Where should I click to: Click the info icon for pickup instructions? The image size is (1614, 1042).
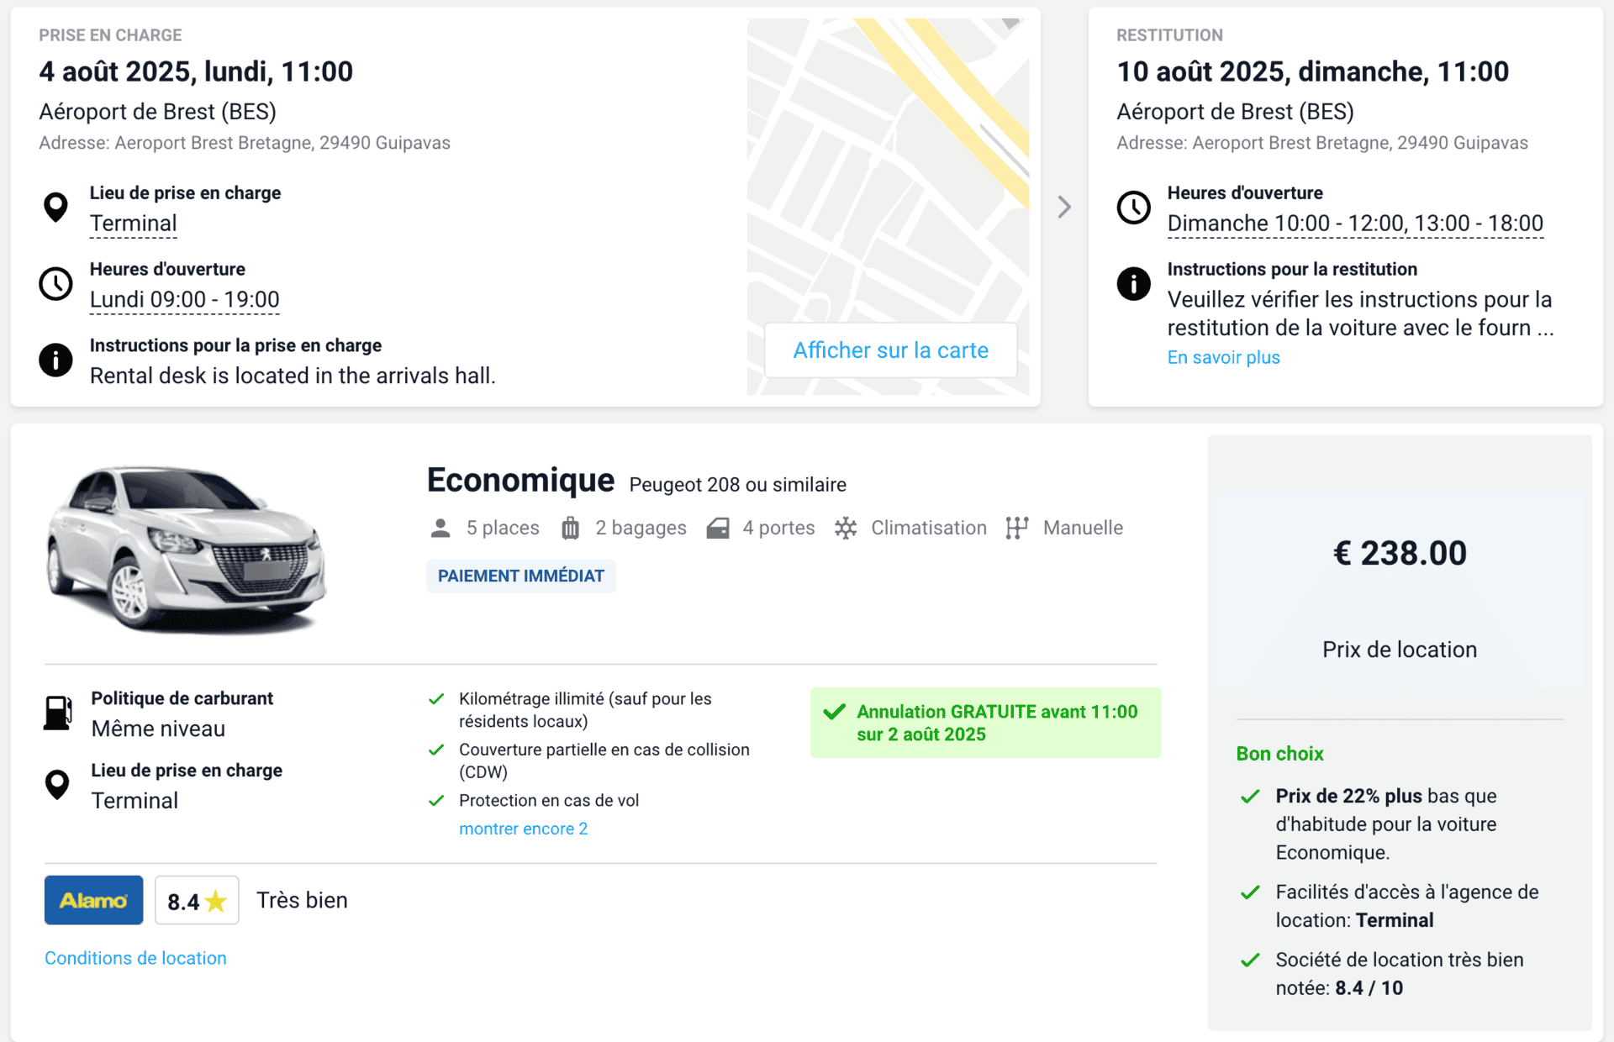pyautogui.click(x=55, y=360)
